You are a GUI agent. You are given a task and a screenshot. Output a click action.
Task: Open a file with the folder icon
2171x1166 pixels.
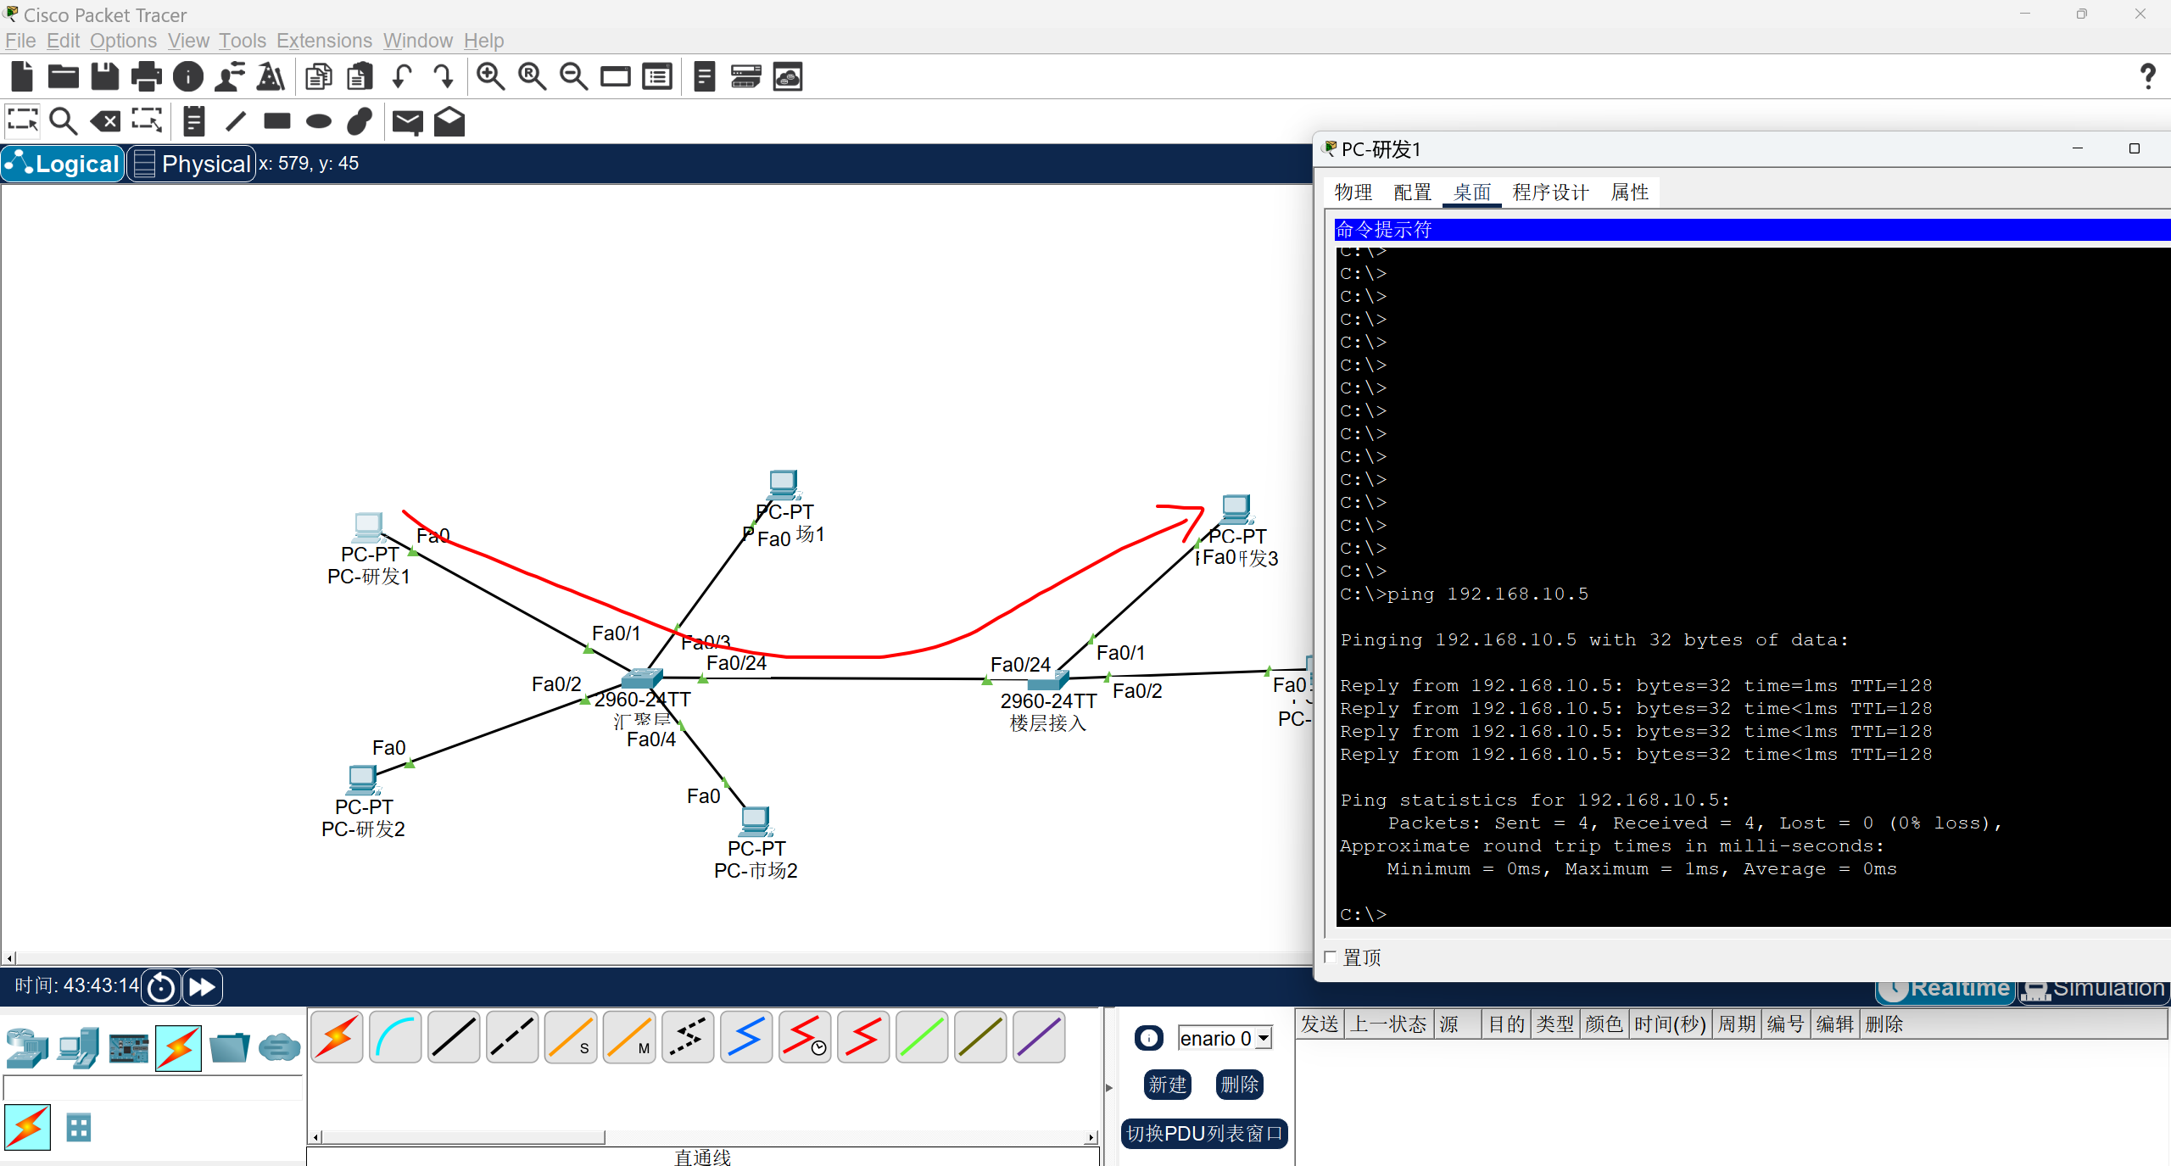coord(64,77)
